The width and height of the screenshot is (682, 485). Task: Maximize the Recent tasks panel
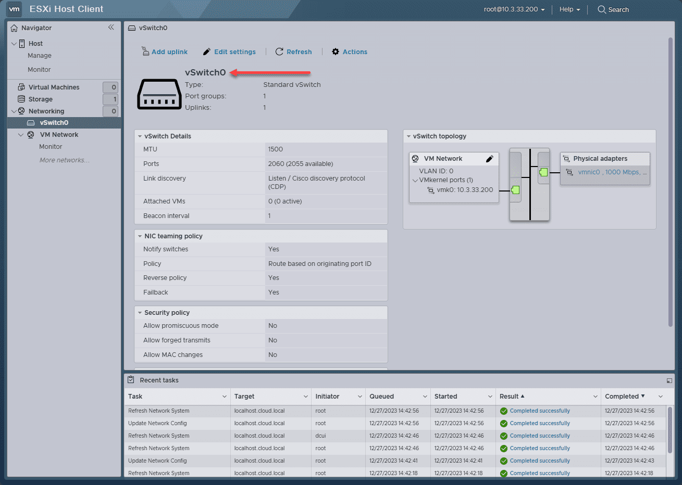coord(669,380)
